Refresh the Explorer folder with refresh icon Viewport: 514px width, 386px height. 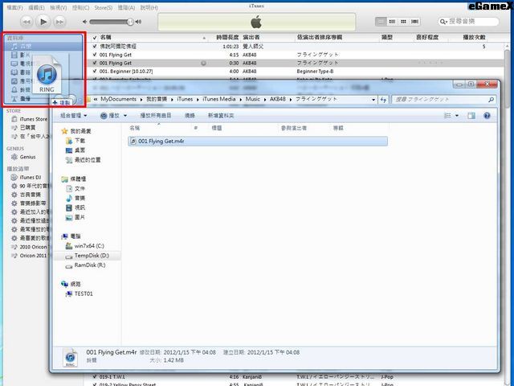pyautogui.click(x=383, y=100)
